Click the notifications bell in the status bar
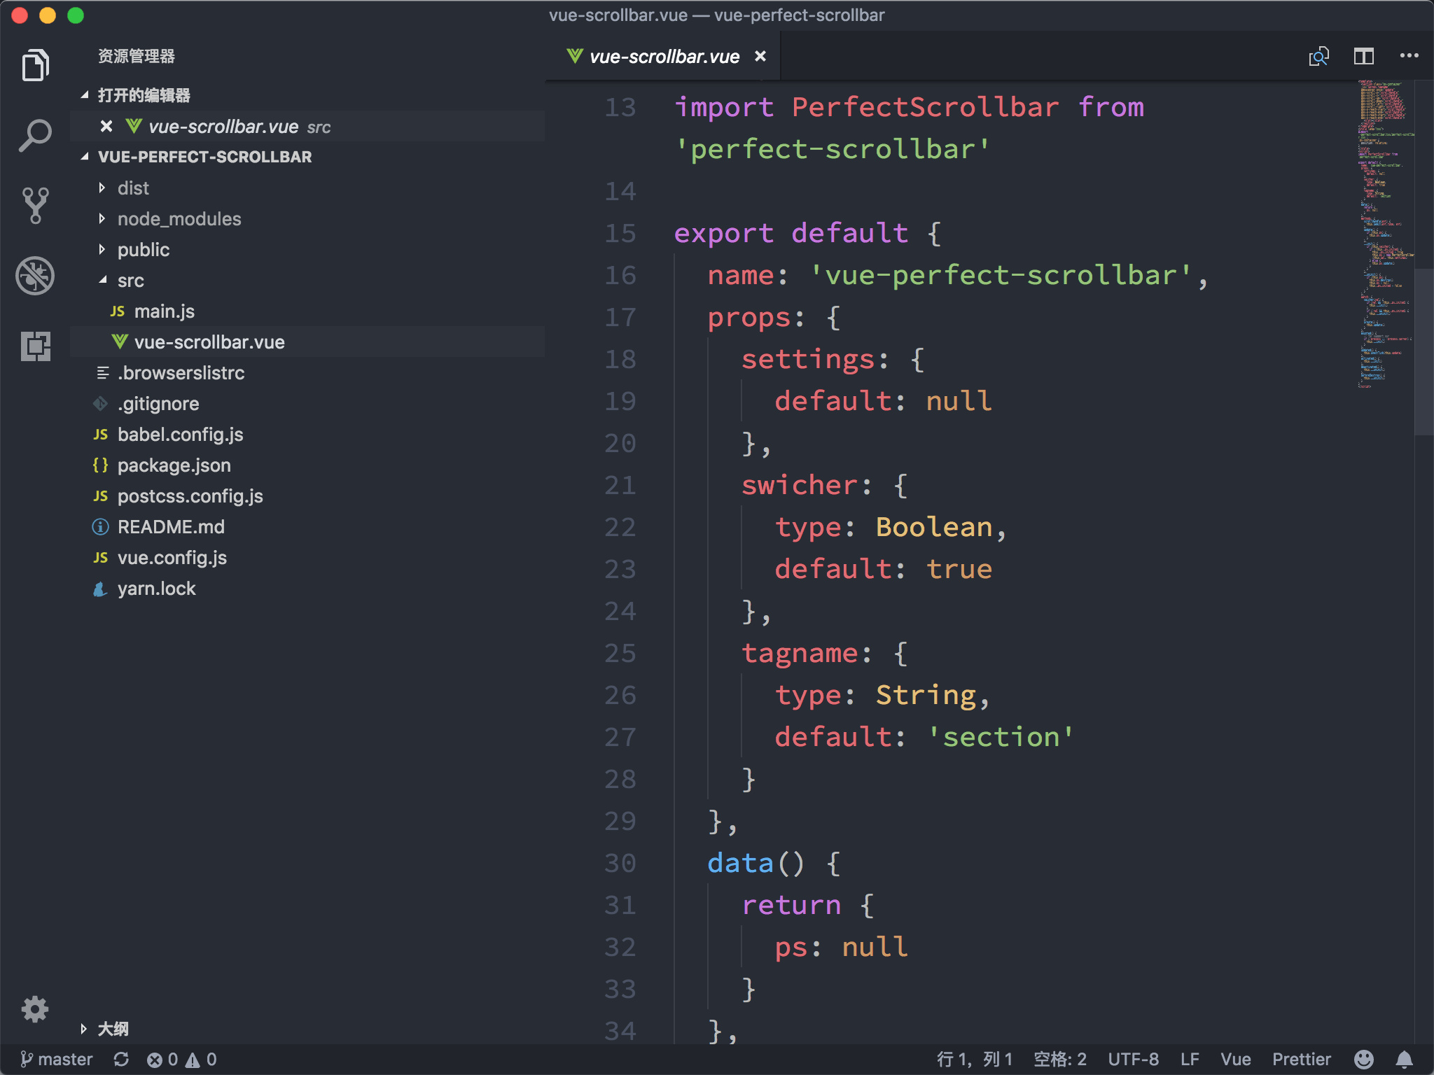 click(x=1405, y=1059)
